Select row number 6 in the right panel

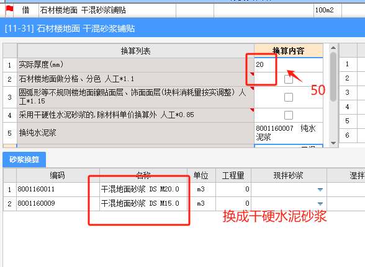pyautogui.click(x=348, y=135)
